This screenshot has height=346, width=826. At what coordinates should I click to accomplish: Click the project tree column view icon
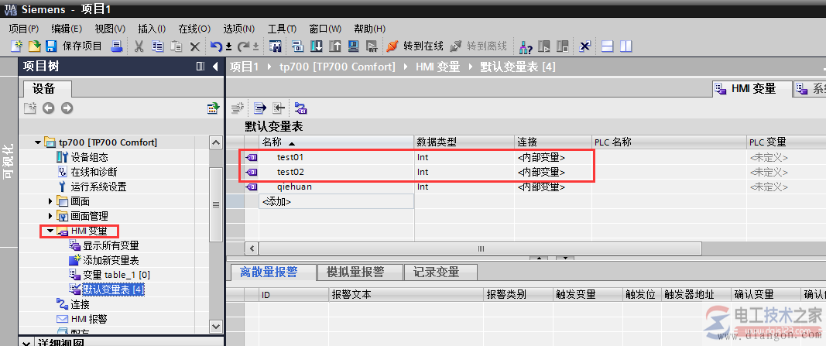[x=201, y=67]
